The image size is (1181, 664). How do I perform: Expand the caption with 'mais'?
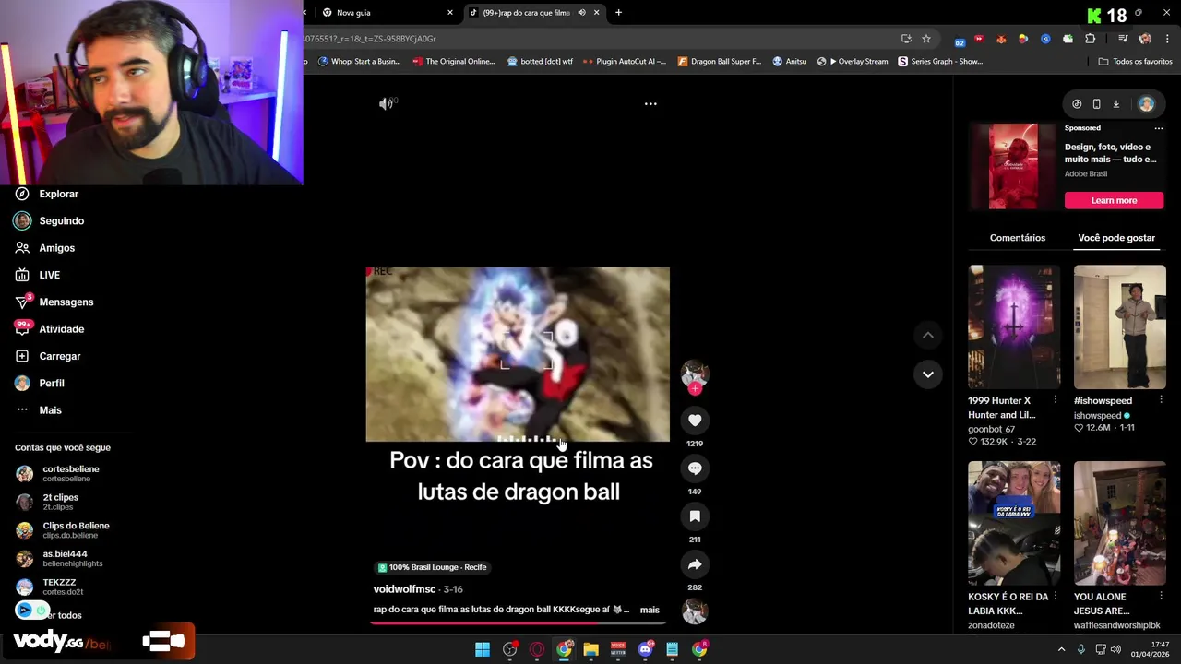[650, 610]
